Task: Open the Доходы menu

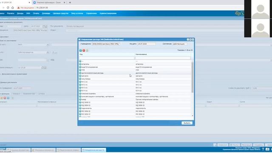Action: [20, 13]
